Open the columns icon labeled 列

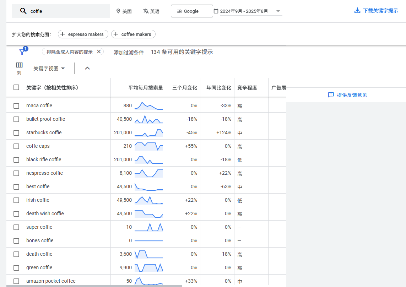coord(19,65)
